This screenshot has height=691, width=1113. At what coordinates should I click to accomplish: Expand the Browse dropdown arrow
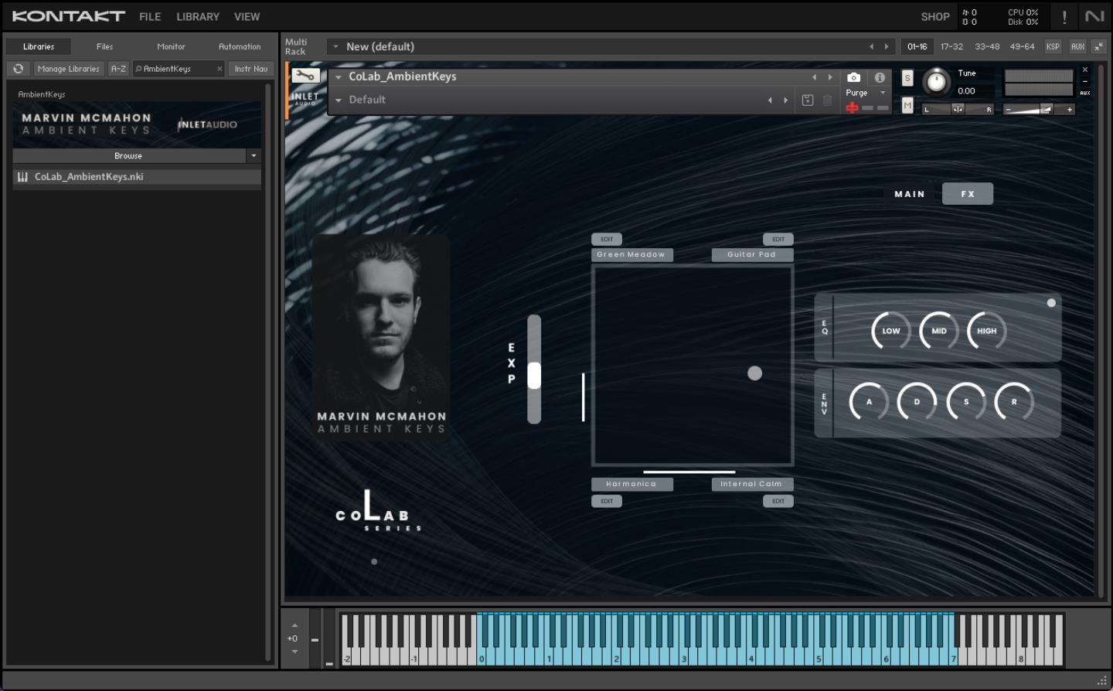[x=253, y=156]
